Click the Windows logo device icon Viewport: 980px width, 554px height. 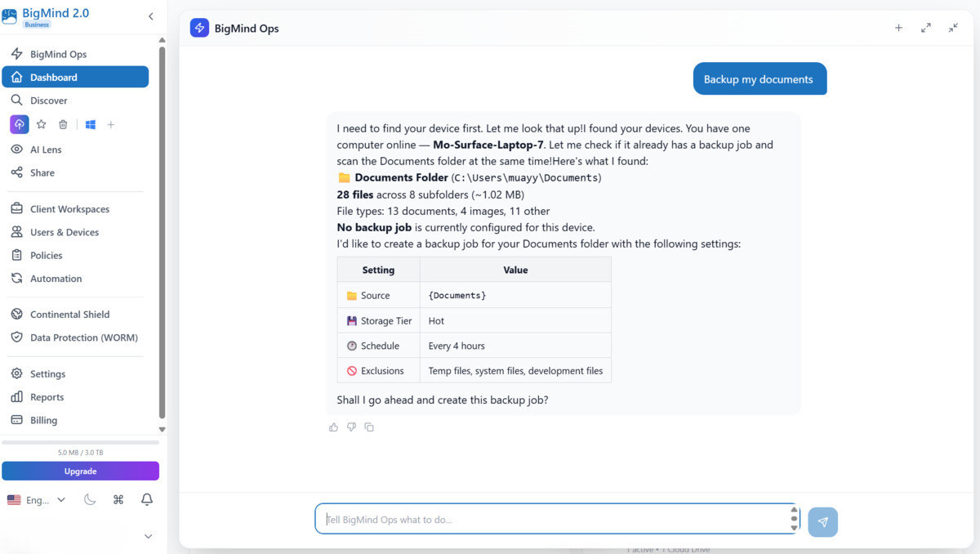[x=91, y=124]
